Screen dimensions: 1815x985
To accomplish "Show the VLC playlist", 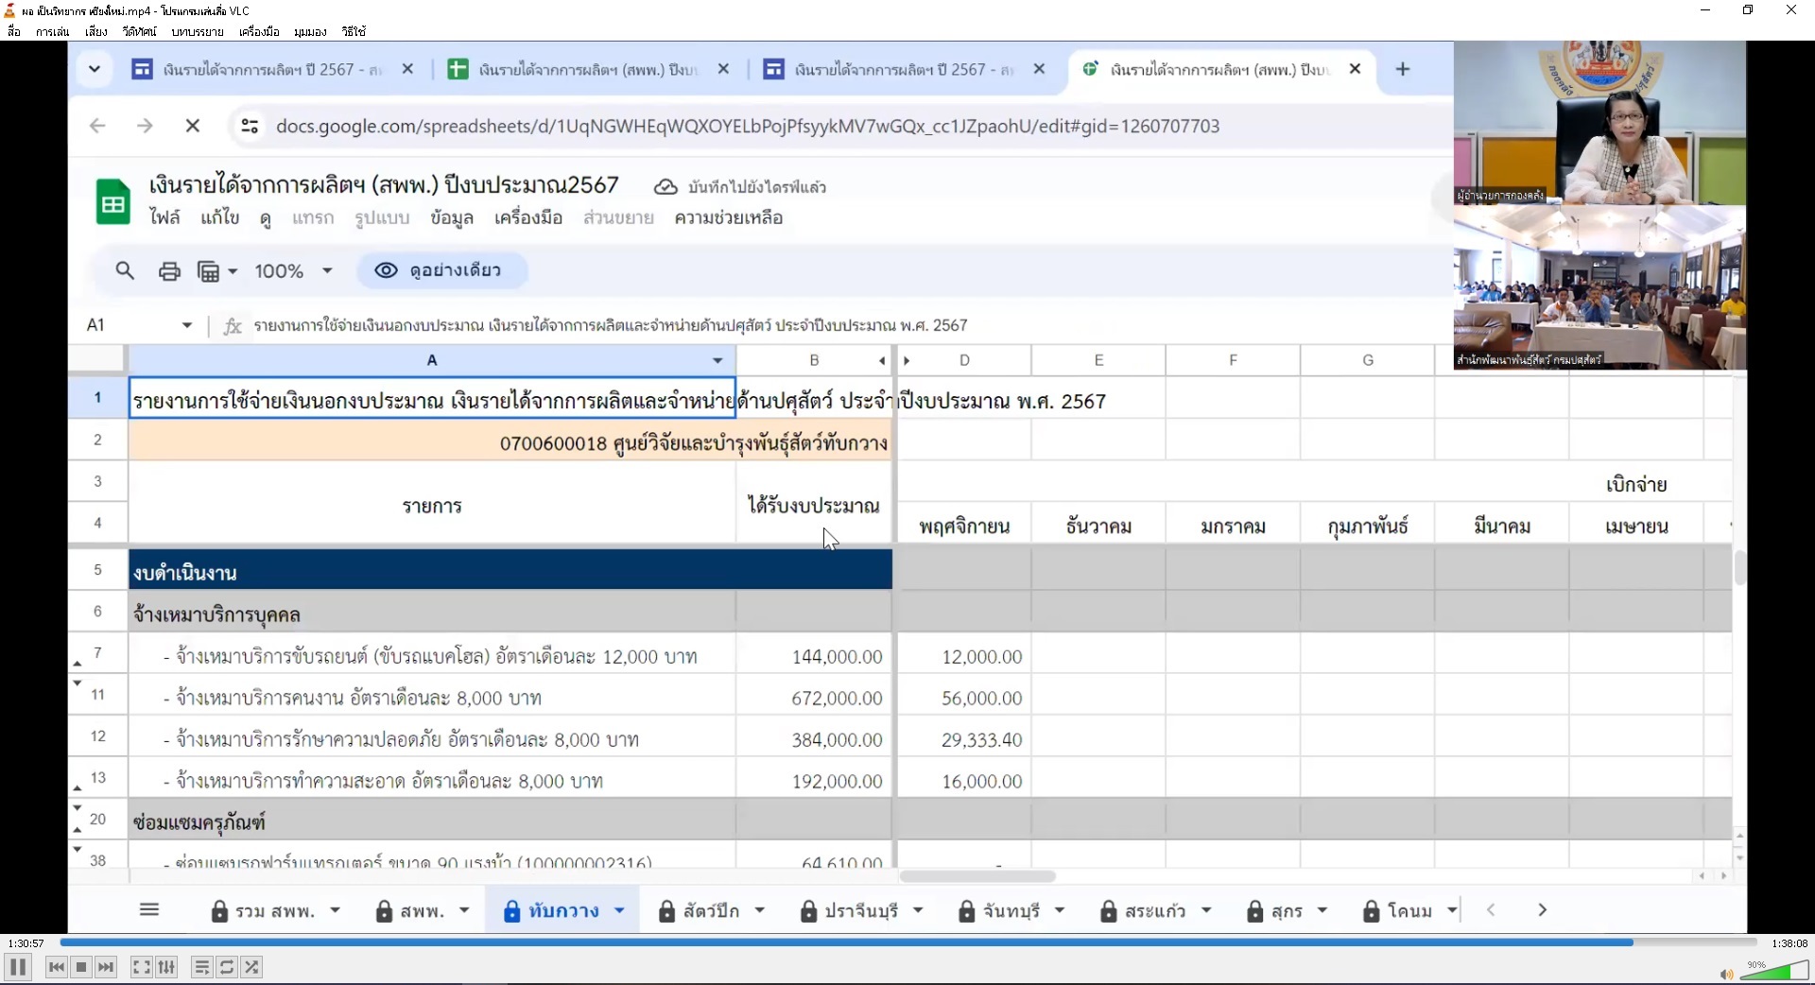I will coord(201,967).
